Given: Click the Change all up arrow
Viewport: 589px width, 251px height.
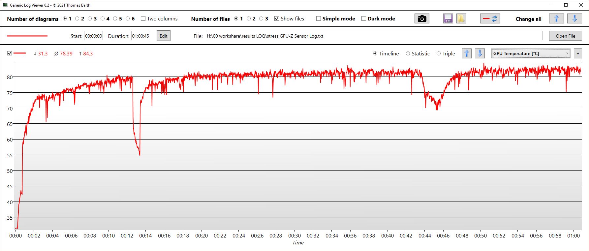Looking at the screenshot, I should (x=556, y=19).
